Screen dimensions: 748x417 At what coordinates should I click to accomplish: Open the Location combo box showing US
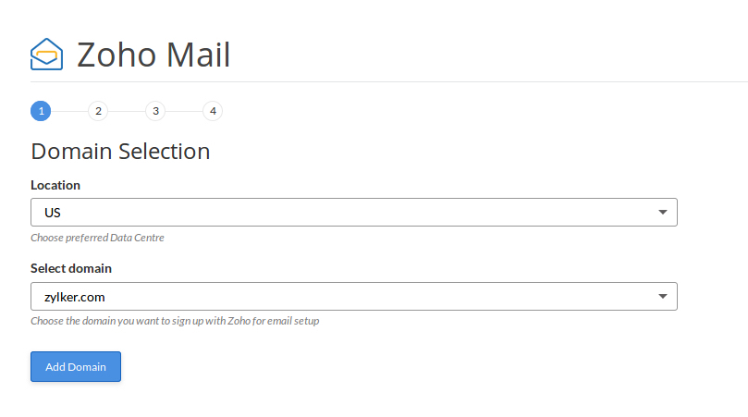(x=342, y=213)
